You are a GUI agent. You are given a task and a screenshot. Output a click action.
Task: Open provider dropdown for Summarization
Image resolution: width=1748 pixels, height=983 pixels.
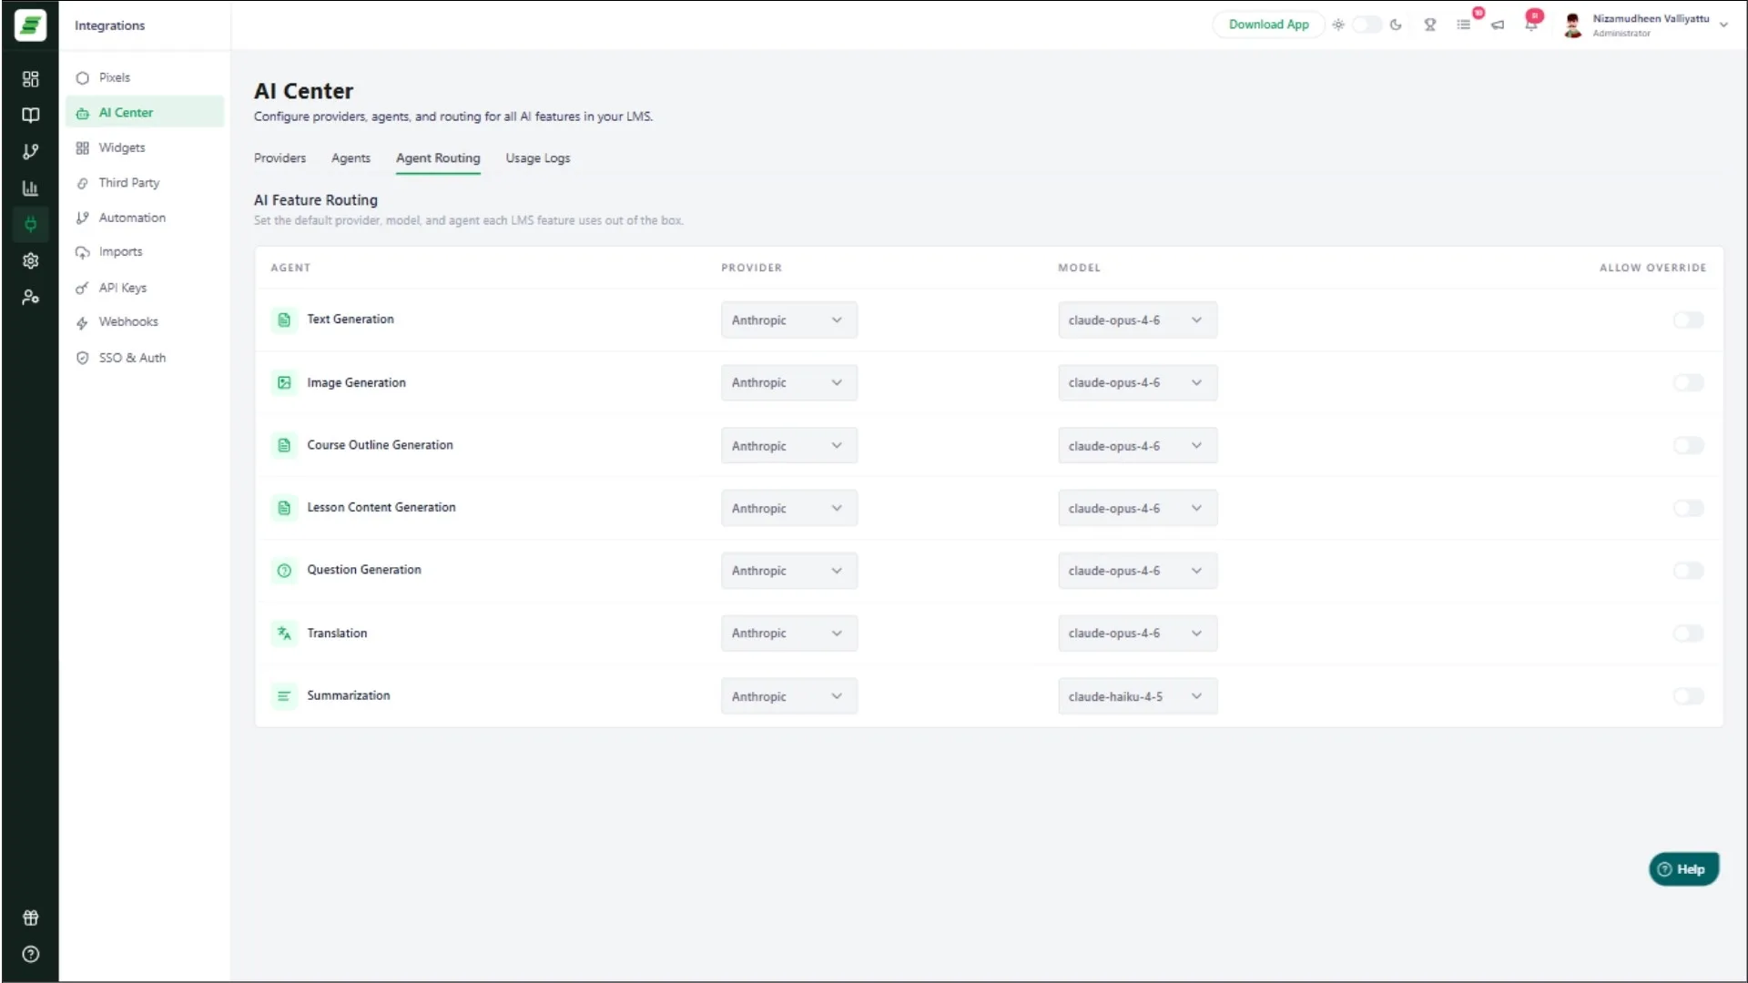tap(789, 696)
